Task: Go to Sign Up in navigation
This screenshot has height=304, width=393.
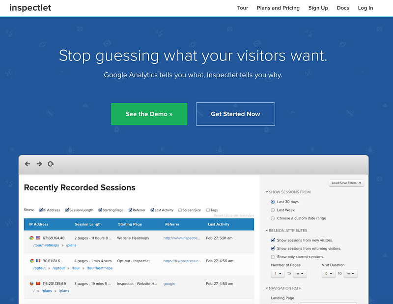Action: pyautogui.click(x=318, y=8)
